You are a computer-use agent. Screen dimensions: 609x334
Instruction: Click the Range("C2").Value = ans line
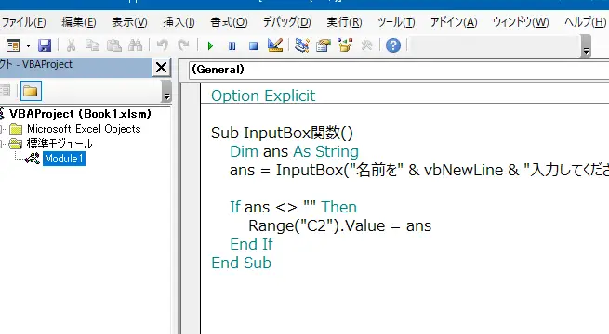(x=340, y=225)
